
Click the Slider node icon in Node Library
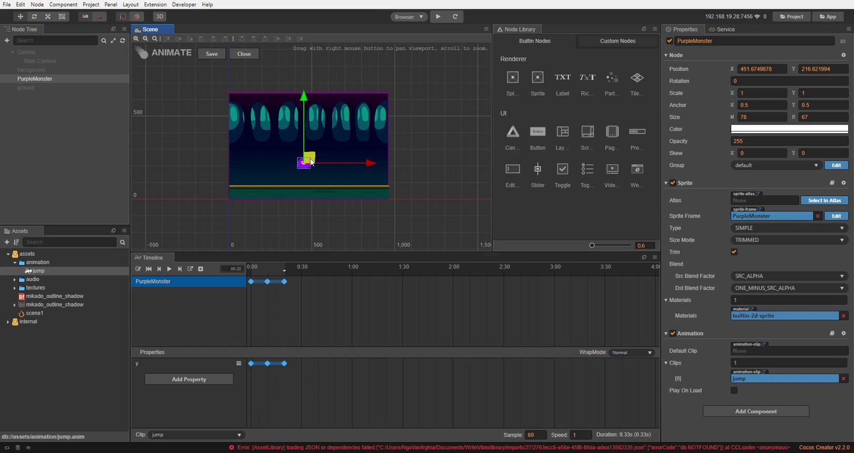(537, 169)
